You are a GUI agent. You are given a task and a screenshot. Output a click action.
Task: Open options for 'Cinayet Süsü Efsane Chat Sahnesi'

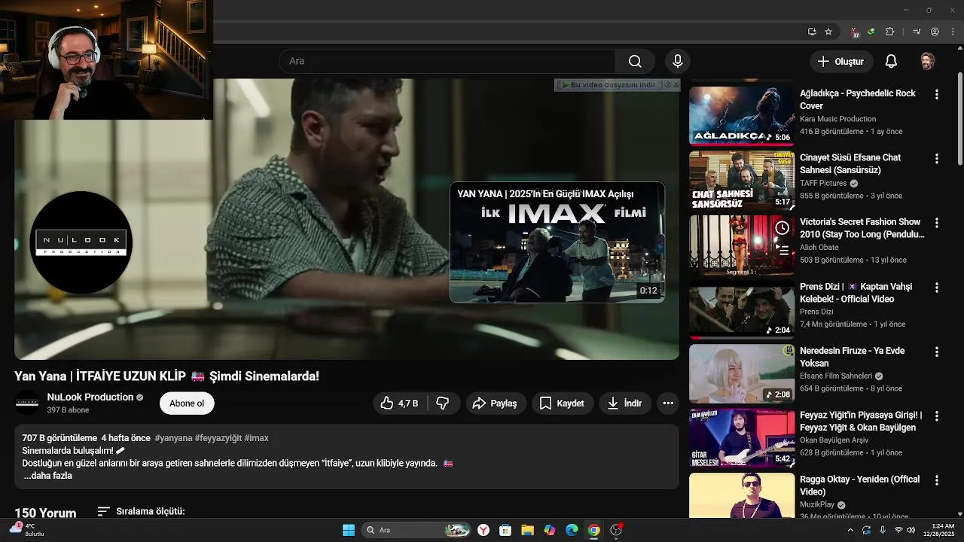(x=937, y=159)
